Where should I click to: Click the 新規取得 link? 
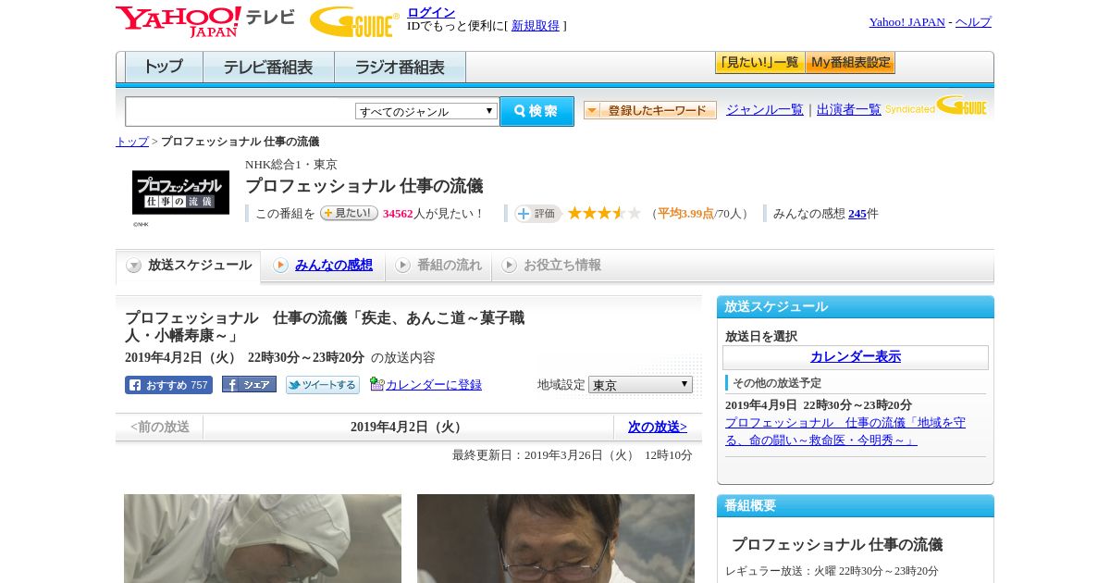[536, 26]
